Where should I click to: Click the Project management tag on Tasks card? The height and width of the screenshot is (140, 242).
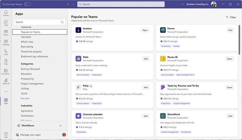(x=182, y=103)
